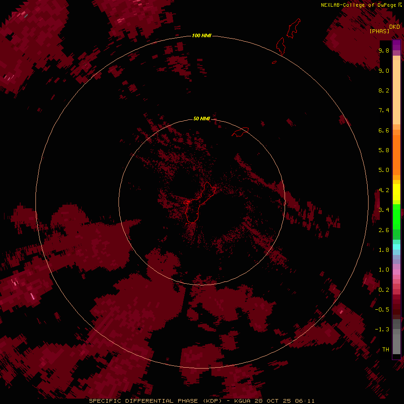This screenshot has height=404, width=404.
Task: Click the 1.0 scale value
Action: (x=384, y=270)
